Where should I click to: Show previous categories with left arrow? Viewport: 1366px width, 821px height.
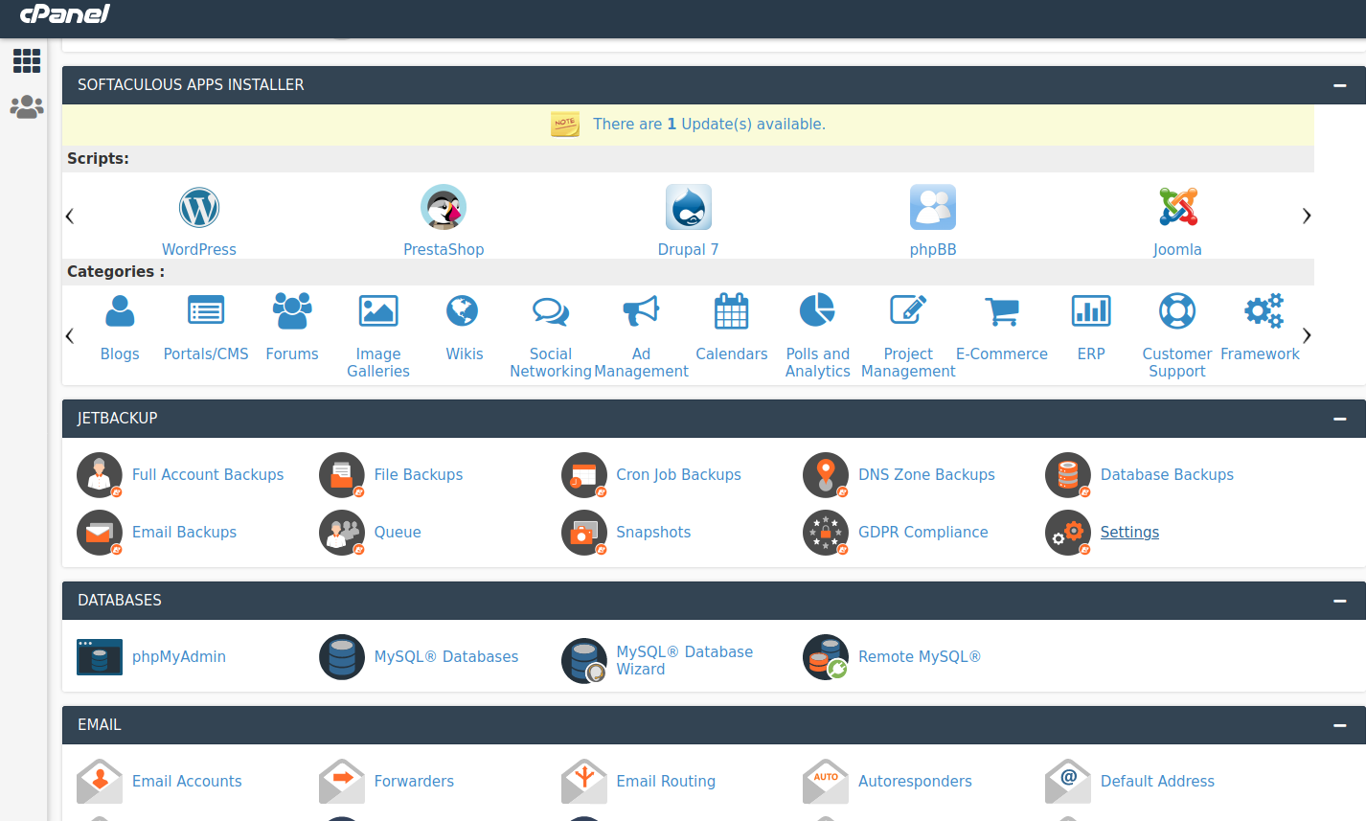coord(69,336)
